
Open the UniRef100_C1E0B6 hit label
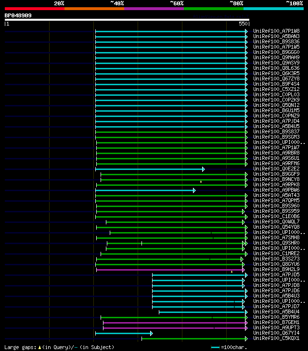(276, 217)
